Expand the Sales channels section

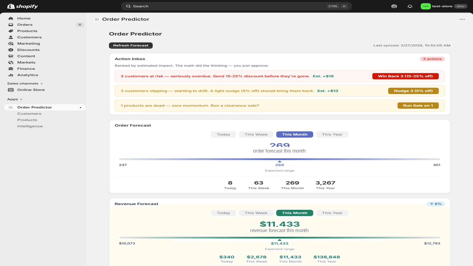25,84
